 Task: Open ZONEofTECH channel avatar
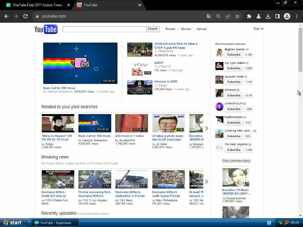[x=219, y=107]
